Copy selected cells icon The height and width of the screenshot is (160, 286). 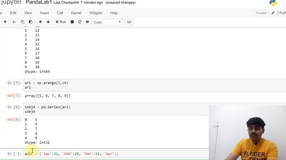22,22
